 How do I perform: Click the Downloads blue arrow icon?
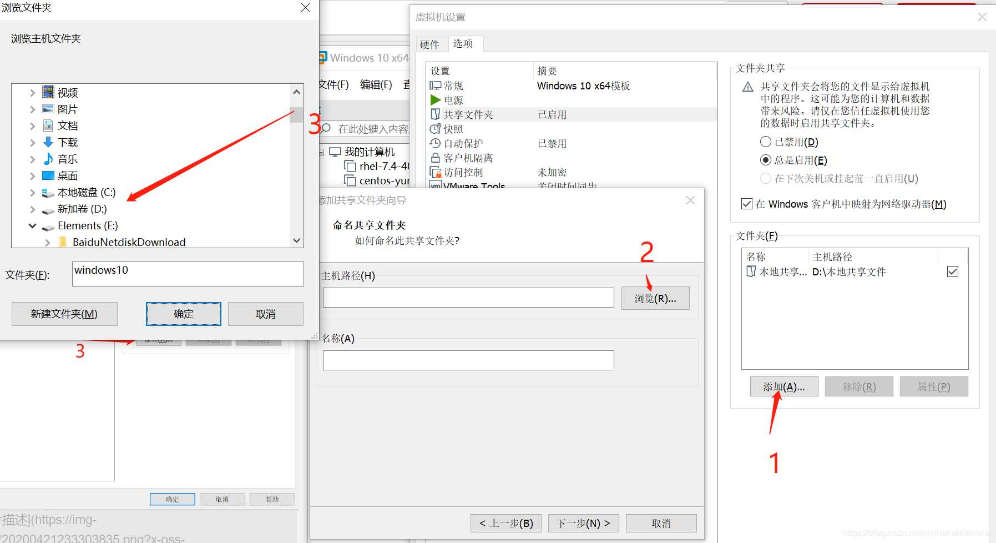click(x=48, y=142)
